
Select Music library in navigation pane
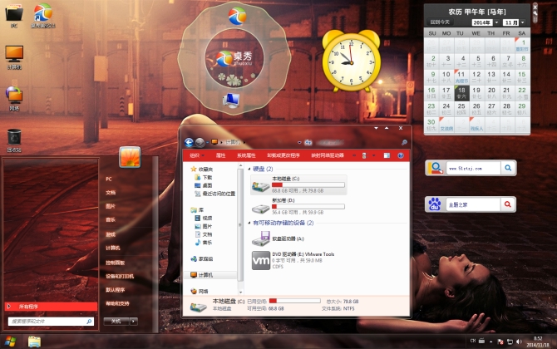[204, 243]
